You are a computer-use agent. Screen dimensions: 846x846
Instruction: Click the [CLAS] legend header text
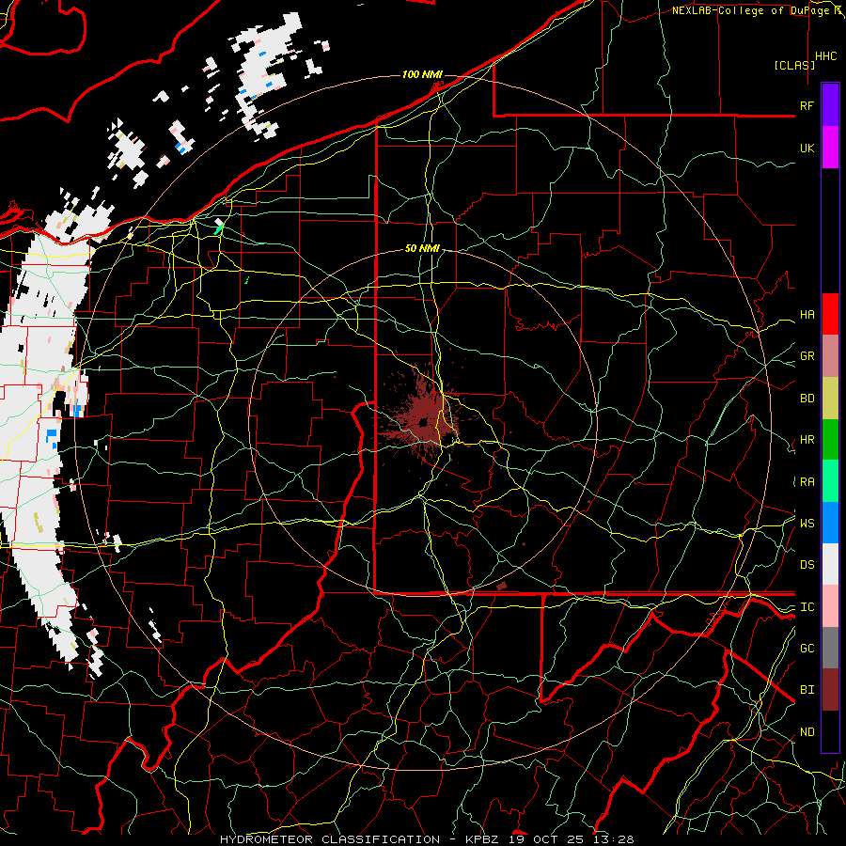point(794,65)
